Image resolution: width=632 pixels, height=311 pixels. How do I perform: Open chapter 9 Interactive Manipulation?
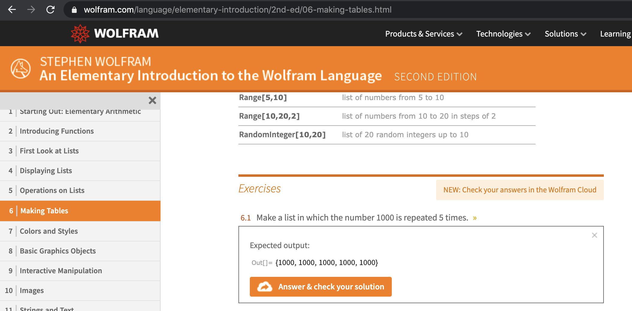pyautogui.click(x=80, y=271)
